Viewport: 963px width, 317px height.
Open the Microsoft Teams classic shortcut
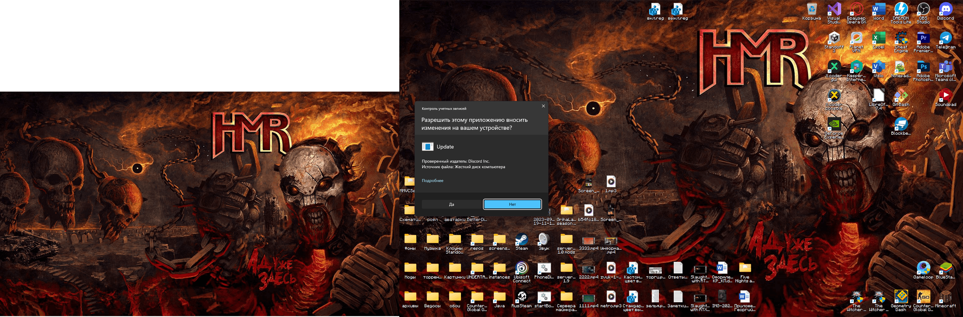(x=945, y=71)
